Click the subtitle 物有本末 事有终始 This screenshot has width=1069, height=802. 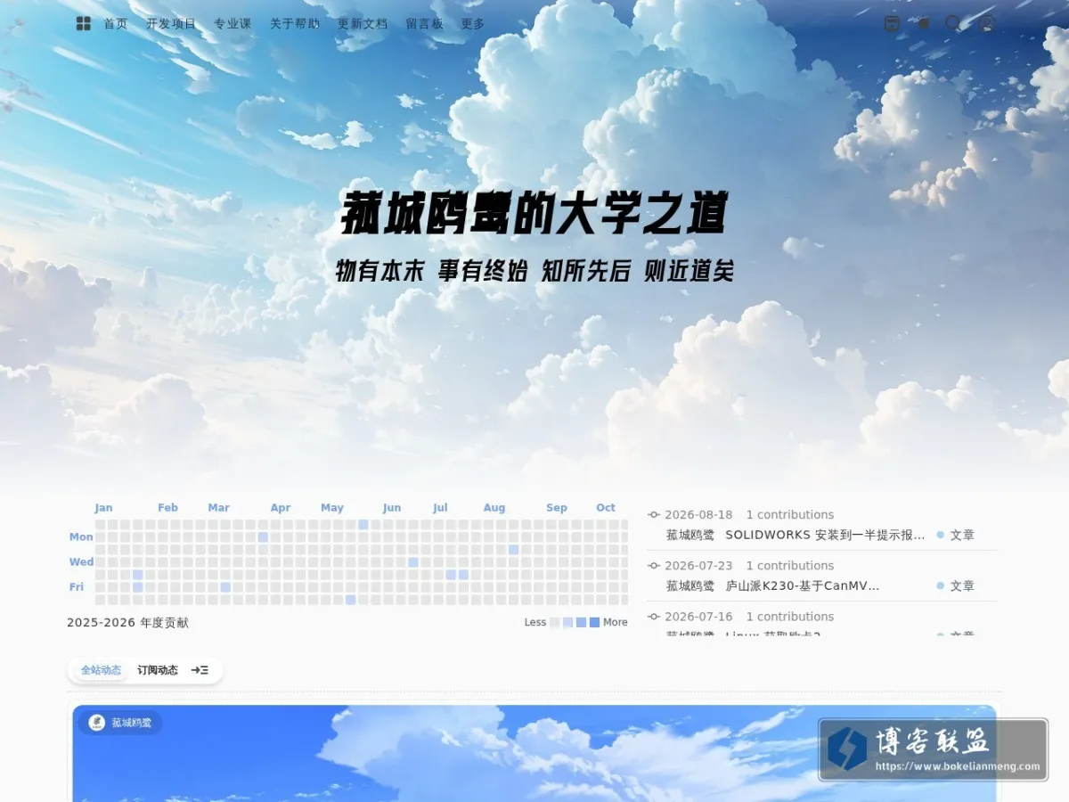click(x=432, y=271)
